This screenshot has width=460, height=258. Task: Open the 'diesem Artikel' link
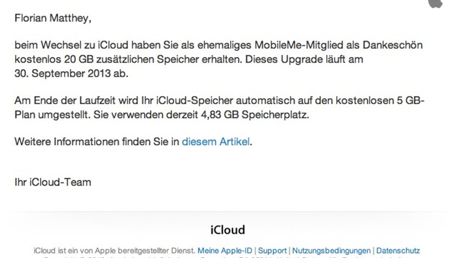[x=215, y=141]
